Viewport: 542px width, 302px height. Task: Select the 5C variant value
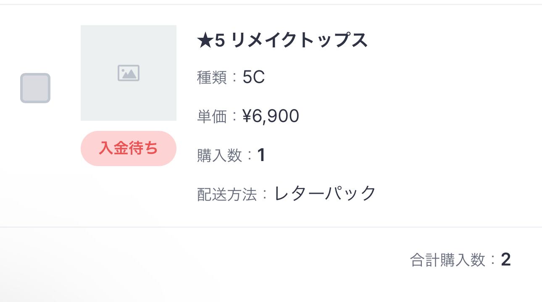[x=254, y=78]
